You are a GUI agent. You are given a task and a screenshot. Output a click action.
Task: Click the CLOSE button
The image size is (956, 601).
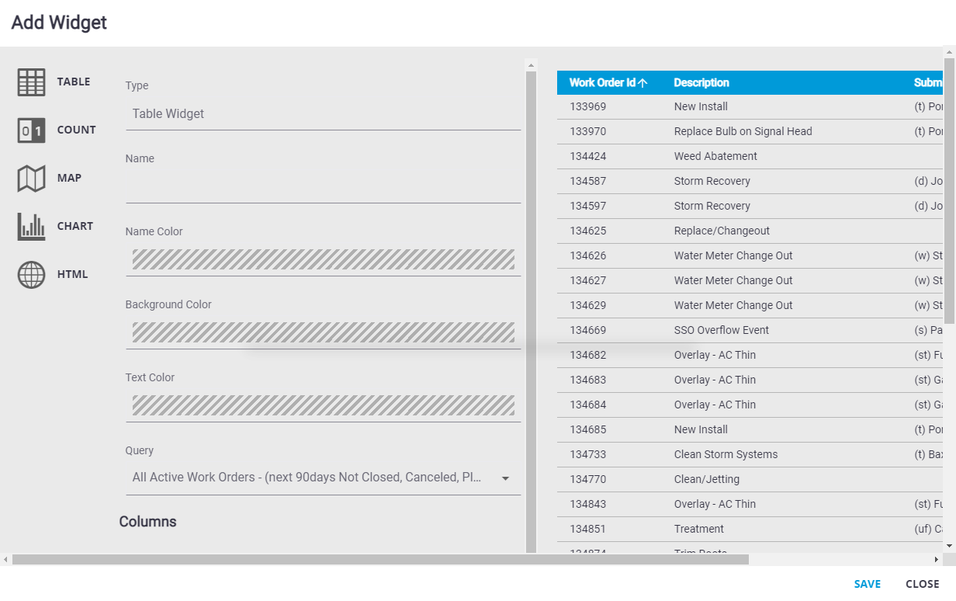(922, 584)
